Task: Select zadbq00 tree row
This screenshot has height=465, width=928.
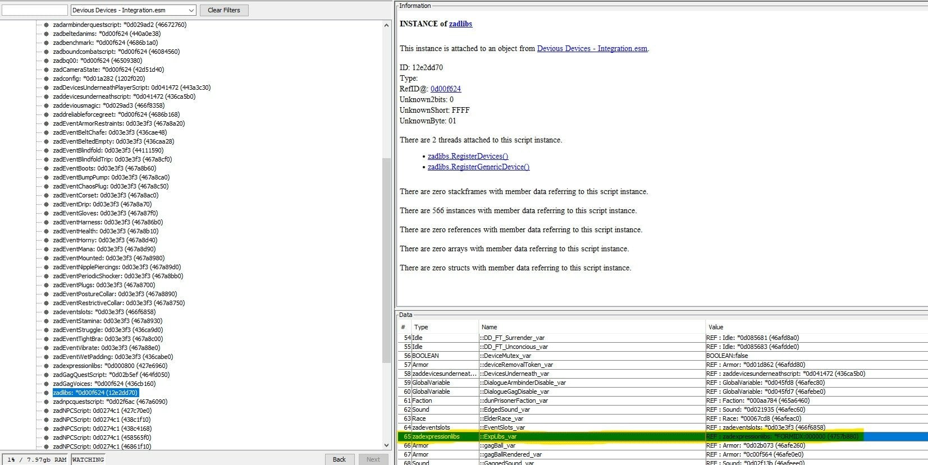Action: click(x=98, y=61)
